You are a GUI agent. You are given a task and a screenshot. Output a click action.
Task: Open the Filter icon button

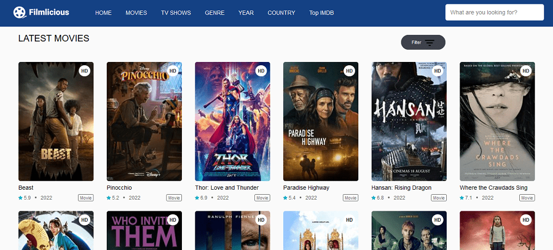pos(423,43)
